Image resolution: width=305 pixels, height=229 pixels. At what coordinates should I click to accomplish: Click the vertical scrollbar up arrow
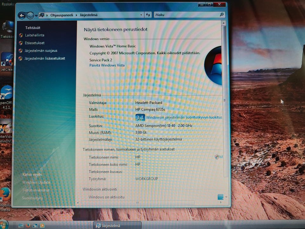coord(223,23)
